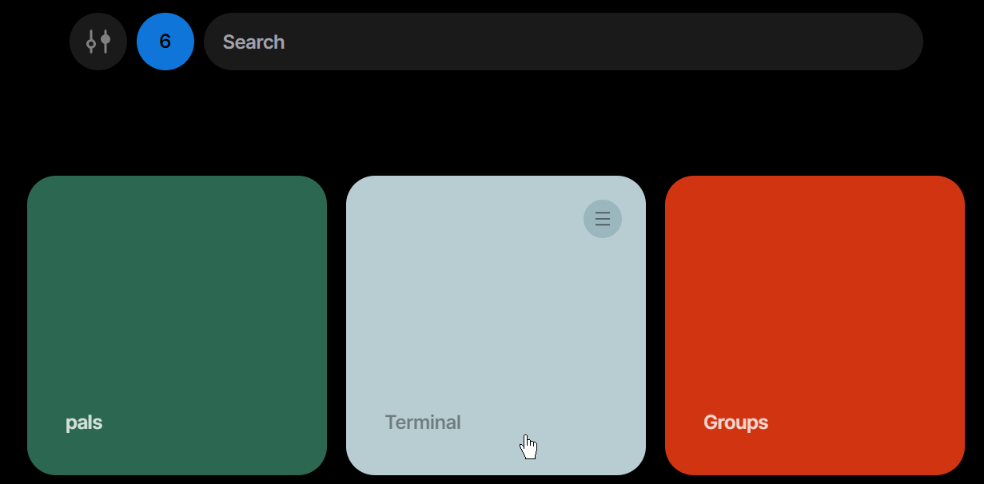Image resolution: width=984 pixels, height=484 pixels.
Task: Open the Terminal card's hamburger menu
Action: pos(603,219)
